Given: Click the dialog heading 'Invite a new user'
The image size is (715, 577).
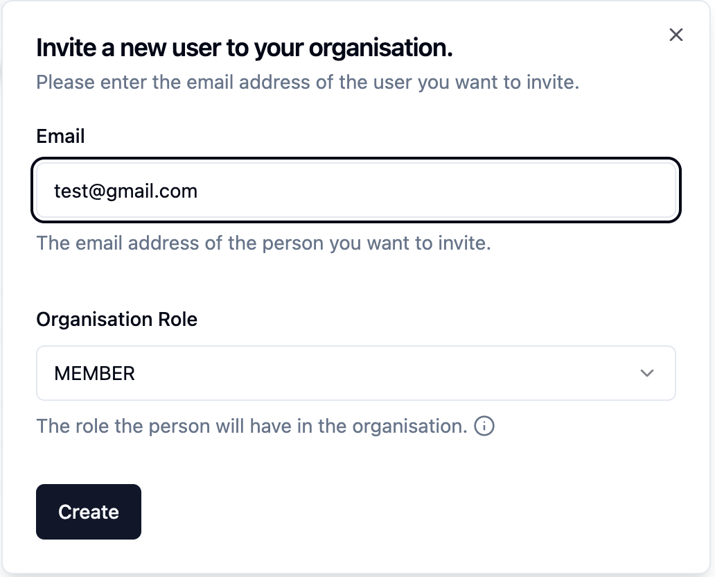Looking at the screenshot, I should tap(245, 48).
